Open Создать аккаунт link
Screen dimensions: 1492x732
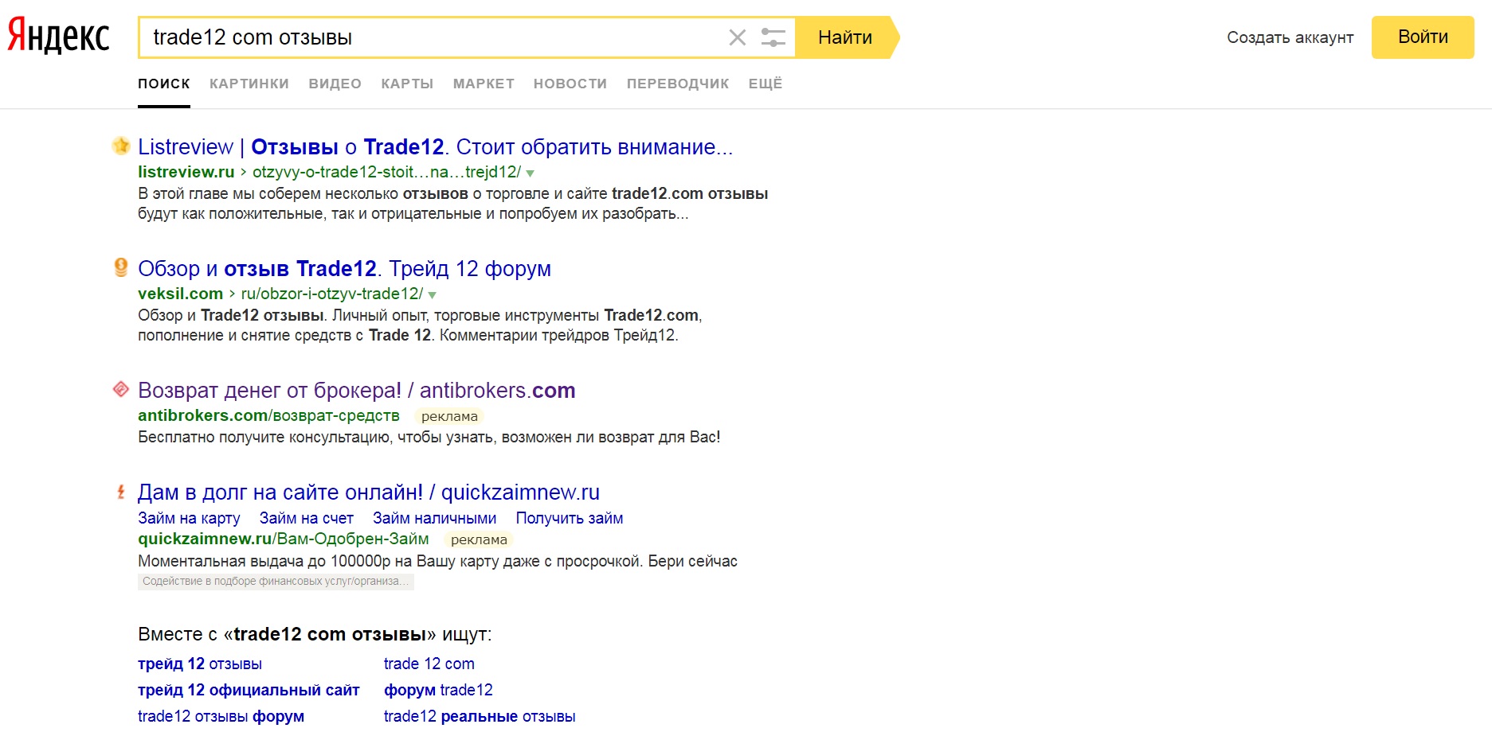[1290, 37]
